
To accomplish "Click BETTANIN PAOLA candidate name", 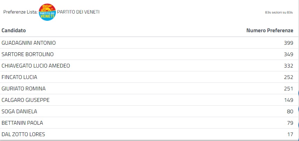I will coord(22,123).
